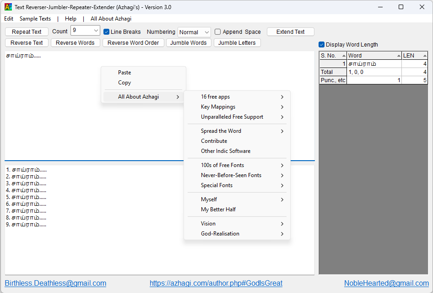Open the azhagi.com author.php link

point(216,283)
